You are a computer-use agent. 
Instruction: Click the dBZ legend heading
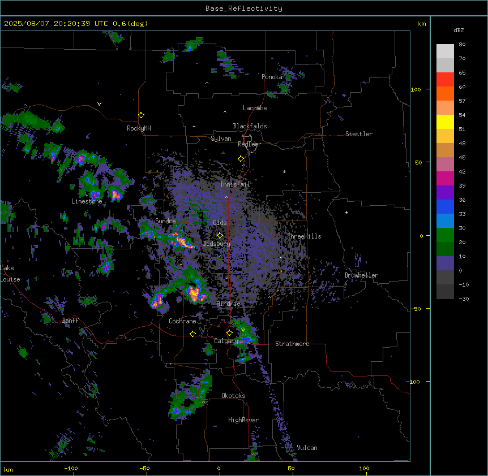coord(459,31)
